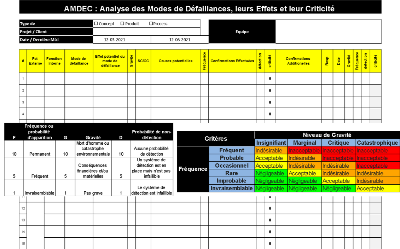Select the 'Date / Dernière MàJ' label cell
Screen dimensions: 400x249
point(56,40)
